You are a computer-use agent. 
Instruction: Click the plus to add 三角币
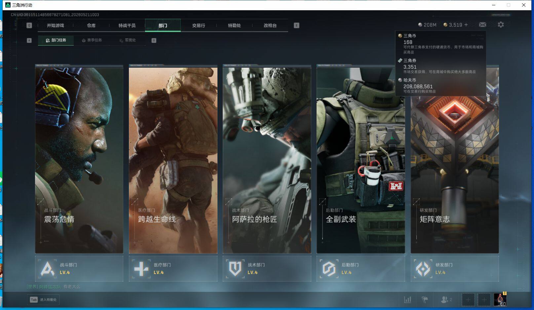coord(466,25)
